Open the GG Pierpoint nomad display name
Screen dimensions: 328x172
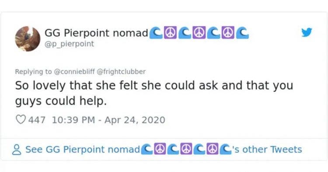point(96,33)
